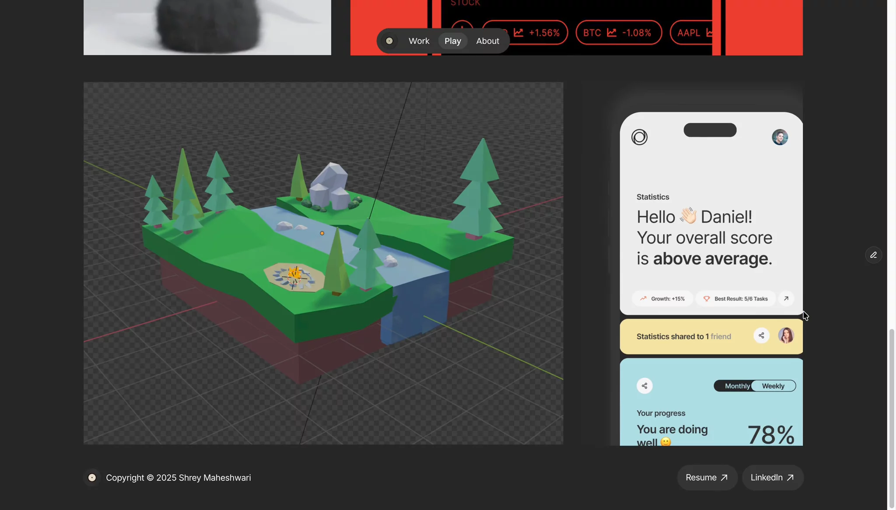The width and height of the screenshot is (896, 510).
Task: Click the Growth +15% chip
Action: (x=662, y=299)
